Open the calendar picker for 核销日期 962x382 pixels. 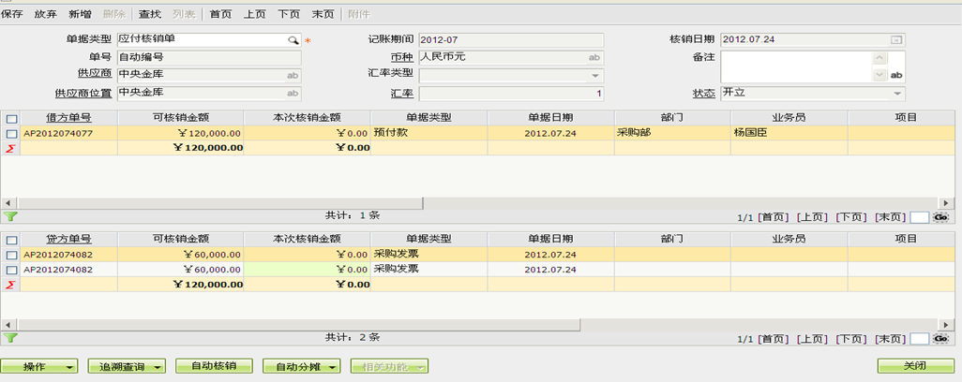click(896, 39)
